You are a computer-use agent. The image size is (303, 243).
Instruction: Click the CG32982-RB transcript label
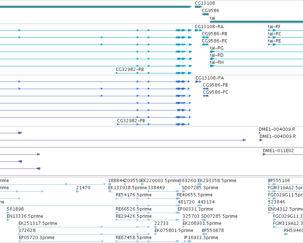pyautogui.click(x=130, y=69)
